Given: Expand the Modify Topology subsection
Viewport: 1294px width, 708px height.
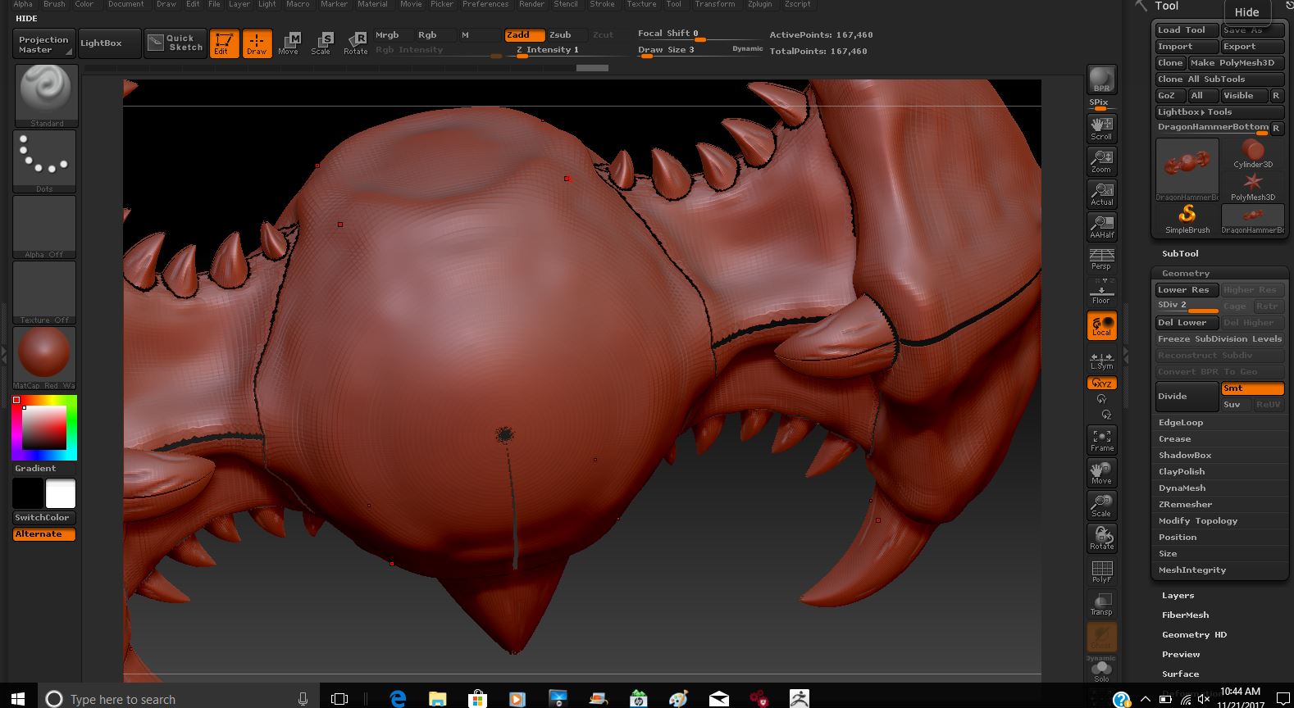Looking at the screenshot, I should click(x=1198, y=521).
